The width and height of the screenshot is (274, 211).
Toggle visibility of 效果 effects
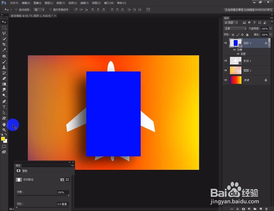pos(234,50)
